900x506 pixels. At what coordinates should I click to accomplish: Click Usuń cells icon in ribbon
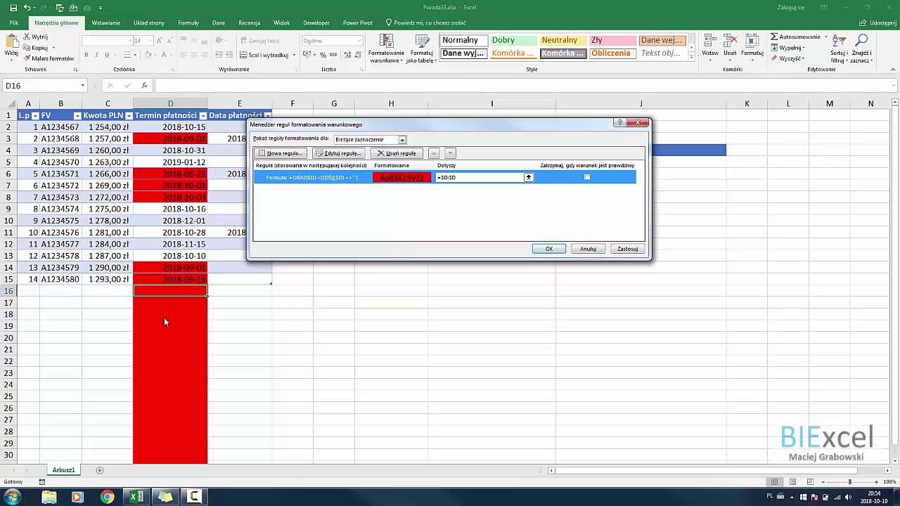click(x=731, y=41)
